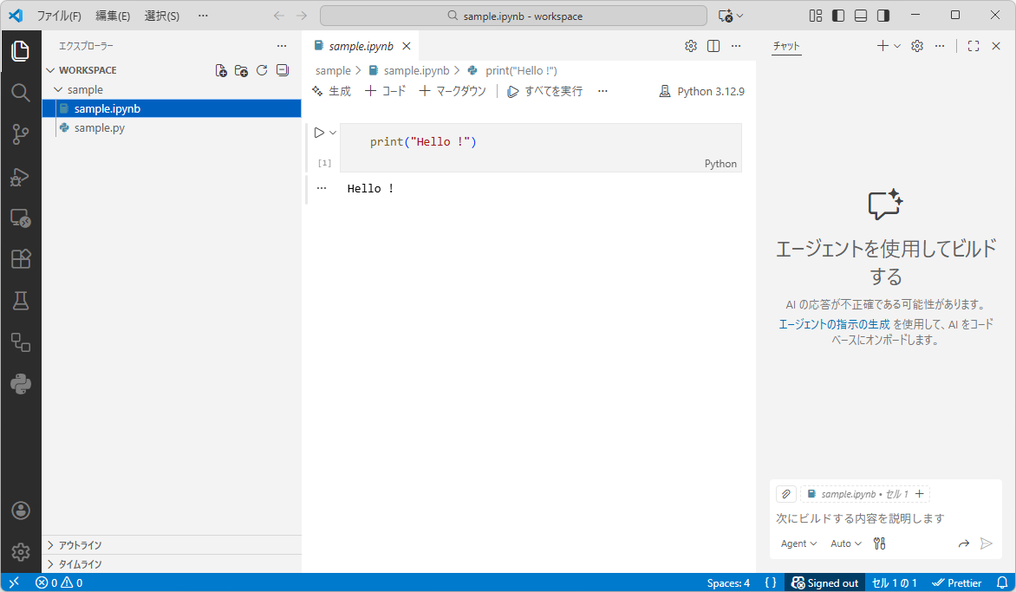The width and height of the screenshot is (1016, 592).
Task: Run all cells (すべてを実行)
Action: point(544,91)
